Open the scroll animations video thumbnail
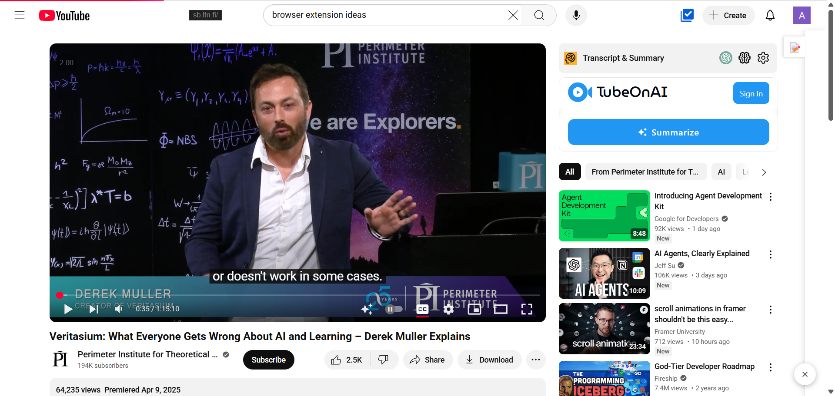 (x=605, y=329)
